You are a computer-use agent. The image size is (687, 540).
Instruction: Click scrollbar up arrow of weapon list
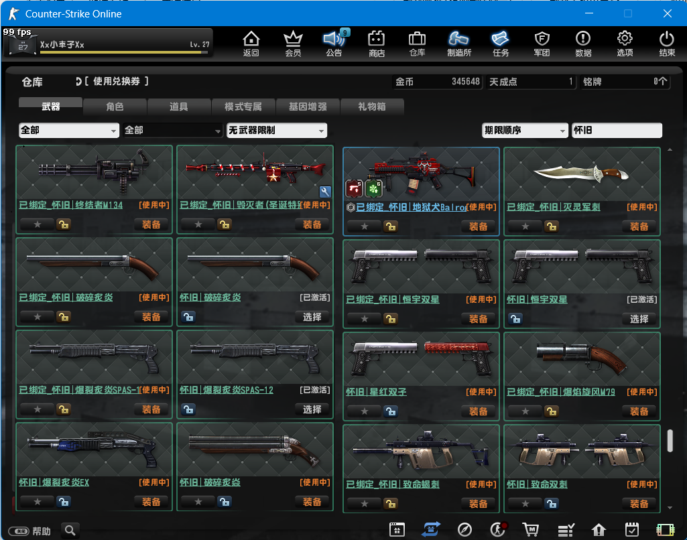pyautogui.click(x=670, y=150)
